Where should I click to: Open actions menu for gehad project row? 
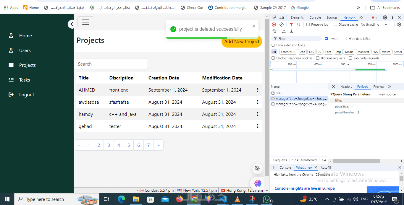click(x=258, y=126)
